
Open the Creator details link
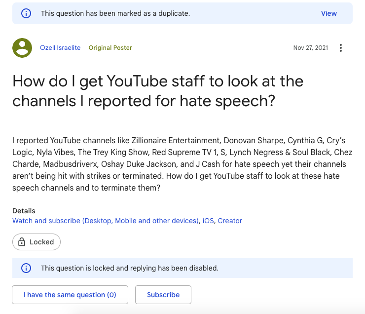230,221
